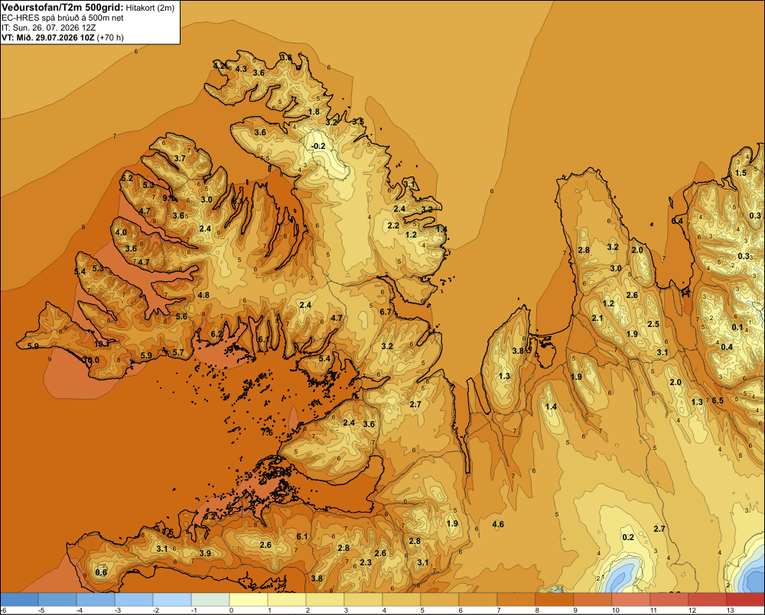Click the '-6' legend tick label
The height and width of the screenshot is (615, 765).
(3, 610)
